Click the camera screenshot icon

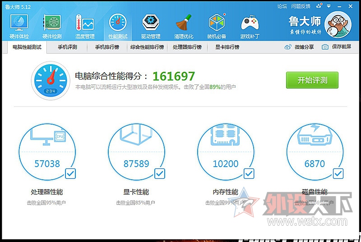(x=325, y=47)
